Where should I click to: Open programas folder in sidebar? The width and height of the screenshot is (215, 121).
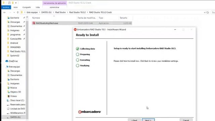coord(15,35)
